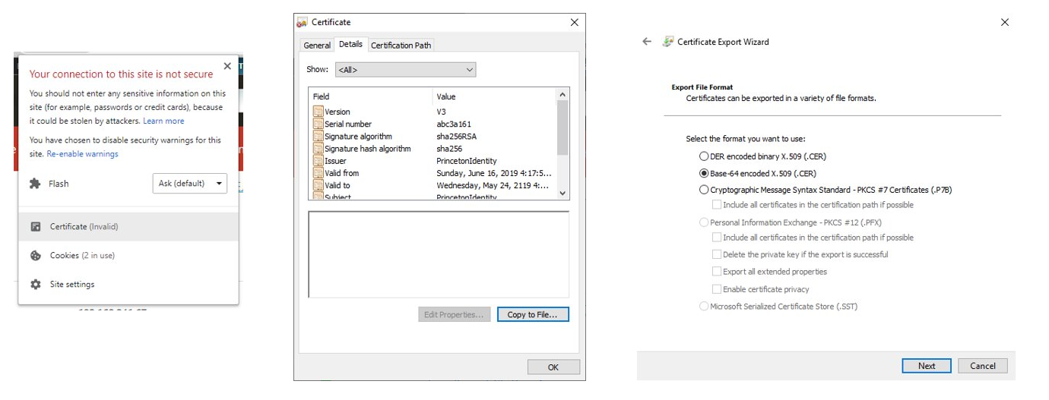Check Delete the private key option
1049x400 pixels.
(x=717, y=255)
